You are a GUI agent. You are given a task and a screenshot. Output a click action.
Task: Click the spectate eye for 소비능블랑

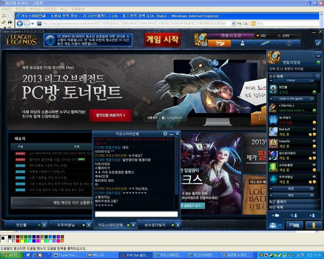tap(314, 165)
